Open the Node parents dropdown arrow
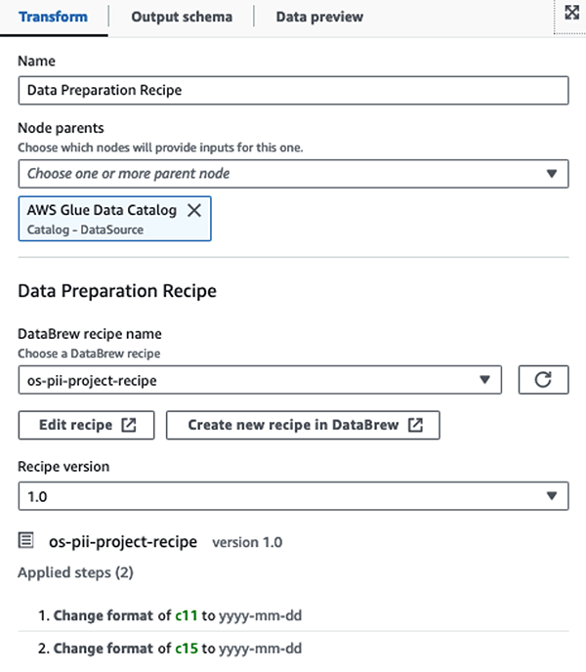 [552, 174]
